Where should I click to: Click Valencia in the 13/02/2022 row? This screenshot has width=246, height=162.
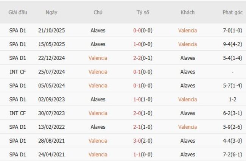coord(187,127)
